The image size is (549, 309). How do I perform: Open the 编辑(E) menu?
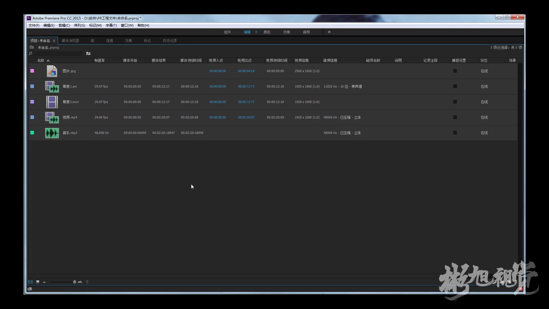[x=49, y=25]
